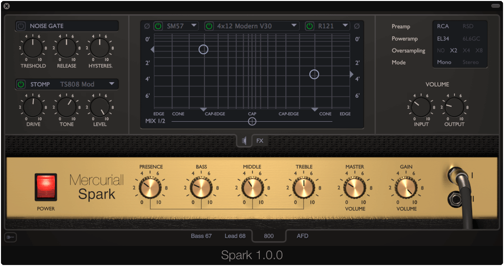Select RCA preamp option
Screen dimensions: 504x266
(x=443, y=26)
